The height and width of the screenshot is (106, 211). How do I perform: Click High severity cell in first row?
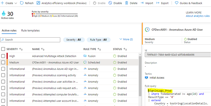(12, 56)
